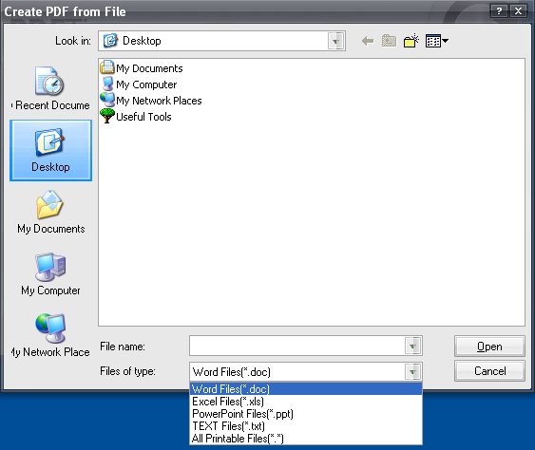535x450 pixels.
Task: Create a new folder icon
Action: pyautogui.click(x=411, y=41)
